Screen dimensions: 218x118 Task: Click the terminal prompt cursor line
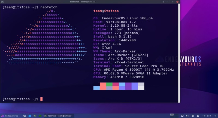41,99
